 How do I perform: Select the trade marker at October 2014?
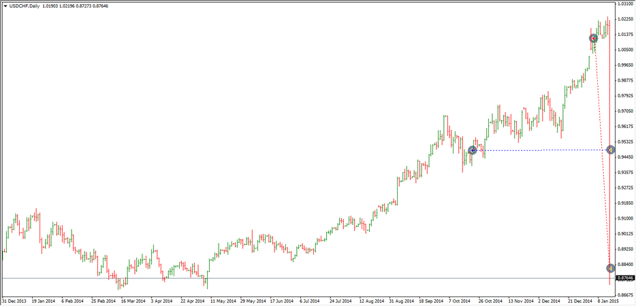[472, 150]
